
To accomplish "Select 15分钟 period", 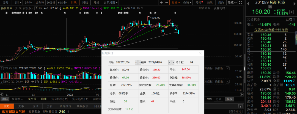I will pos(40,3).
